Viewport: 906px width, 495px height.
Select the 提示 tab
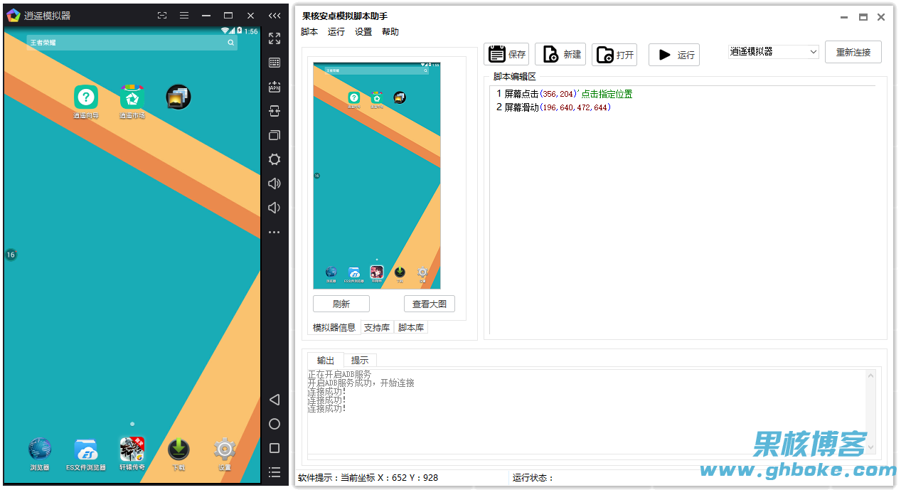click(360, 361)
